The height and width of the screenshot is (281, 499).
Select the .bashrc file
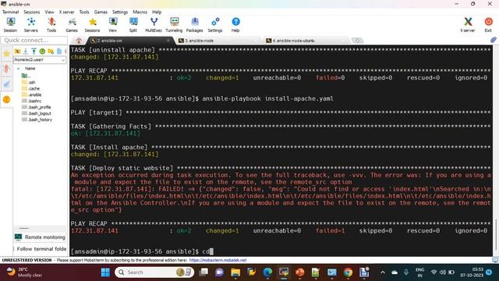tap(31, 101)
